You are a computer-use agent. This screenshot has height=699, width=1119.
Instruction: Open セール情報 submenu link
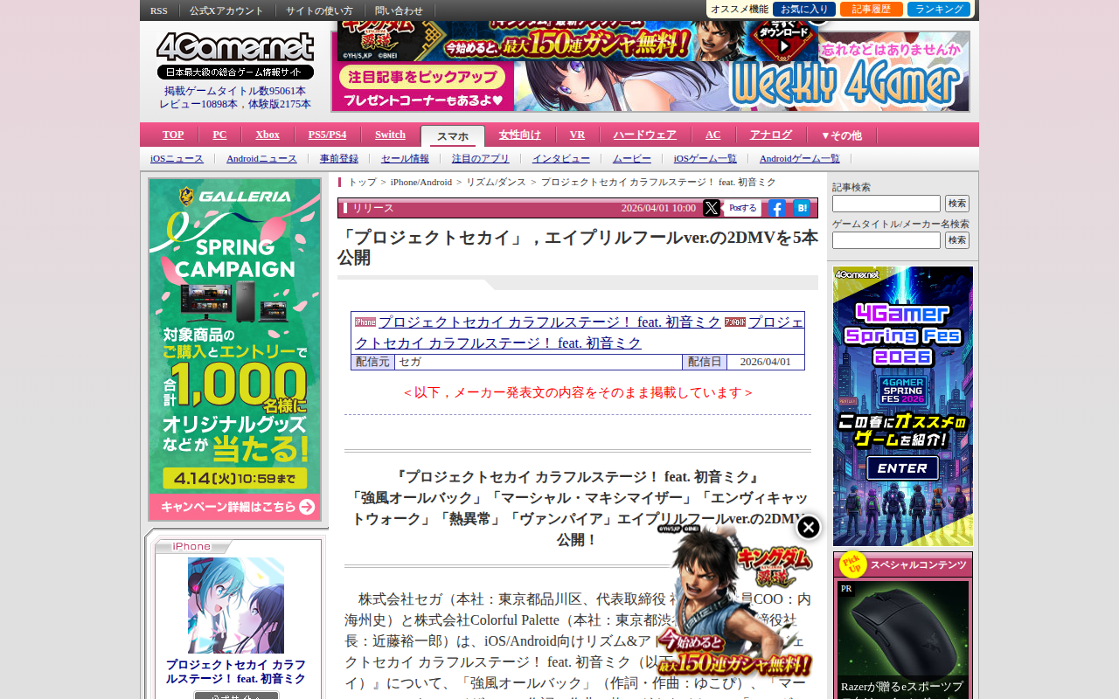click(x=405, y=158)
